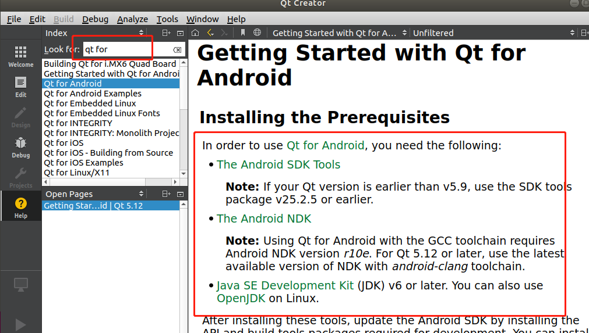Open the Analyze menu
Image resolution: width=589 pixels, height=333 pixels.
(x=133, y=19)
